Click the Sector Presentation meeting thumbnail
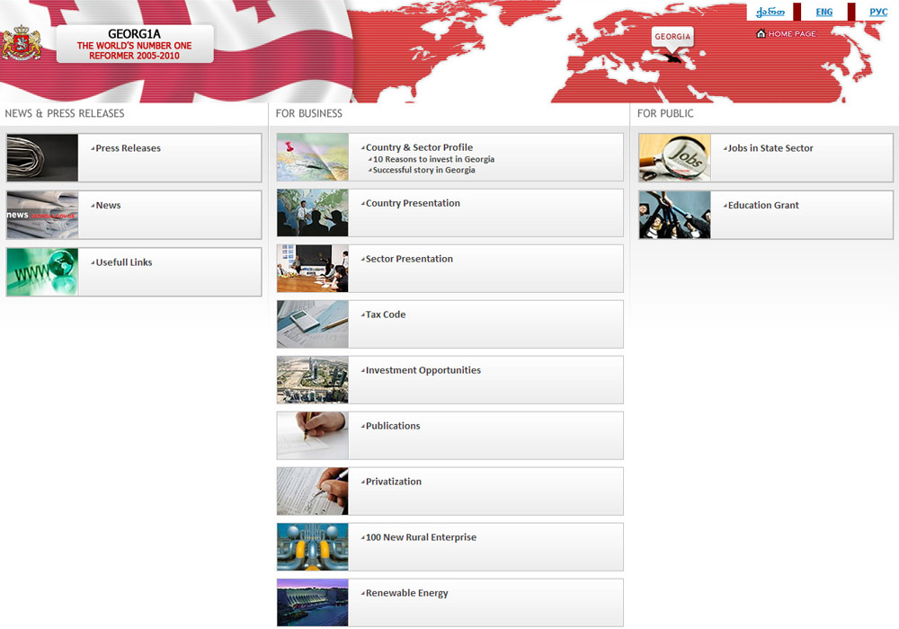The width and height of the screenshot is (899, 629). pyautogui.click(x=312, y=269)
